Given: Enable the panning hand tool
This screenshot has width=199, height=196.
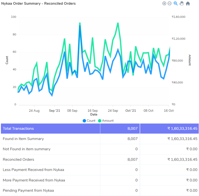Looking at the screenshot, I should [181, 4].
